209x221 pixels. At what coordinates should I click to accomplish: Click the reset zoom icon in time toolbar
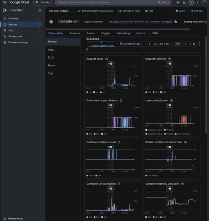point(194,44)
